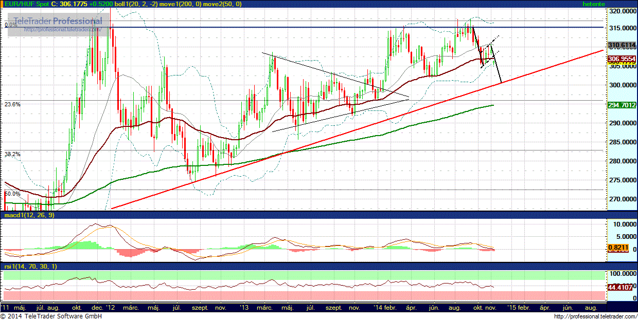Click the '14 febr. time axis label

[x=385, y=307]
